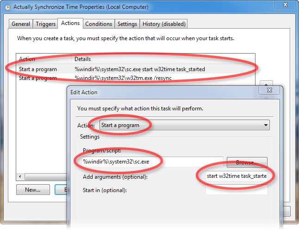This screenshot has height=230, width=299.
Task: Click the Details column header
Action: coord(82,59)
